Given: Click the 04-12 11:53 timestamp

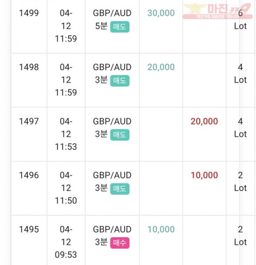Looking at the screenshot, I should click(x=66, y=134).
